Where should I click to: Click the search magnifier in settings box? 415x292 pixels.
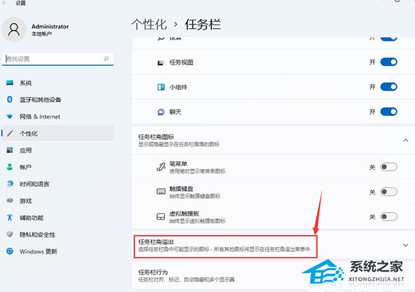coord(106,59)
